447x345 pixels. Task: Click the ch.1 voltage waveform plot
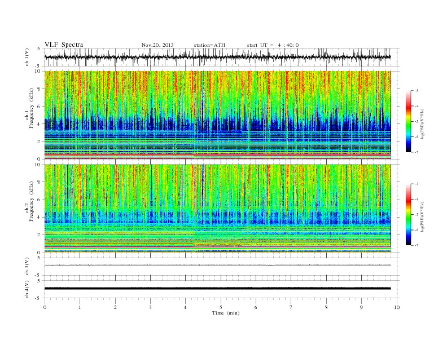tap(222, 57)
